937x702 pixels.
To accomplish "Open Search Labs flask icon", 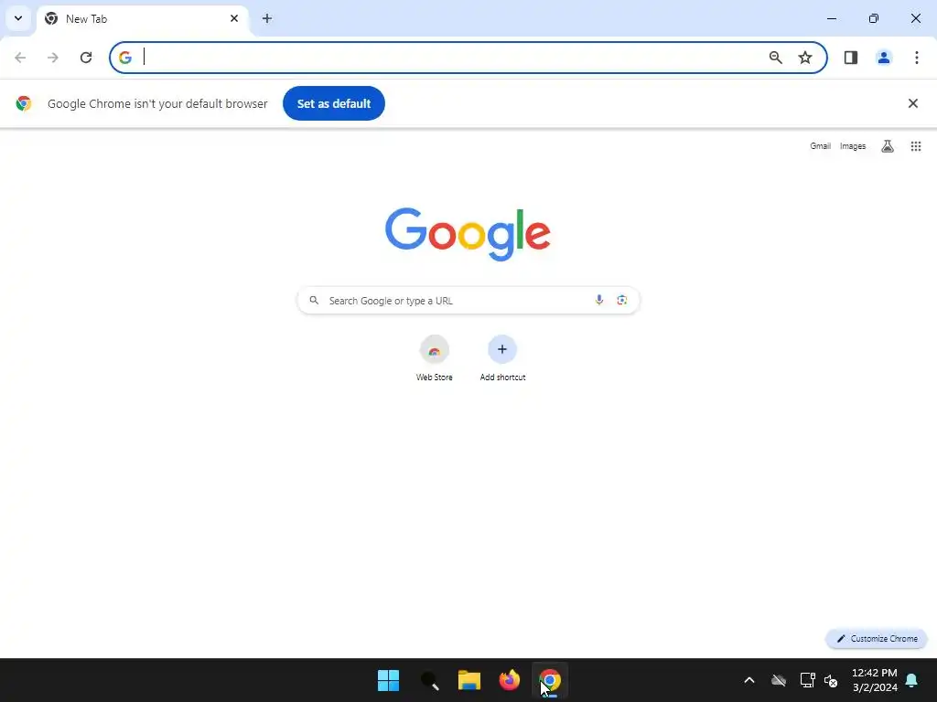I will tap(888, 146).
